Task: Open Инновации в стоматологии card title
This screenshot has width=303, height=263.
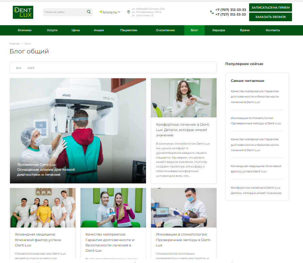Action: tap(184, 240)
